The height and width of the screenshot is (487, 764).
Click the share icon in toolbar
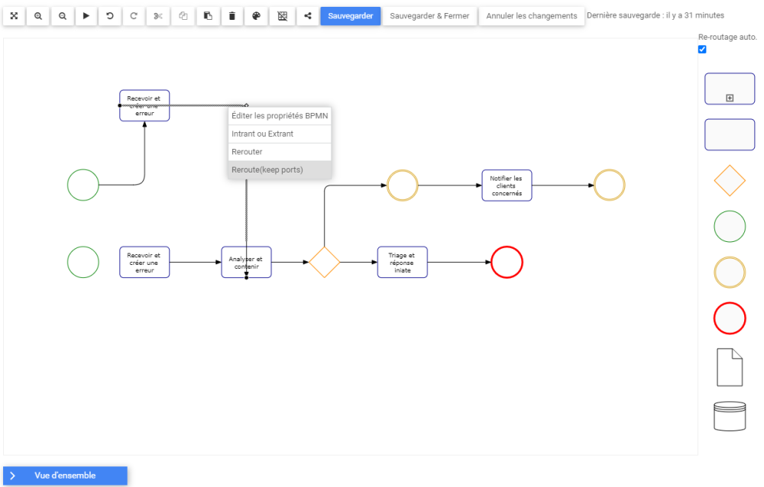(x=307, y=15)
